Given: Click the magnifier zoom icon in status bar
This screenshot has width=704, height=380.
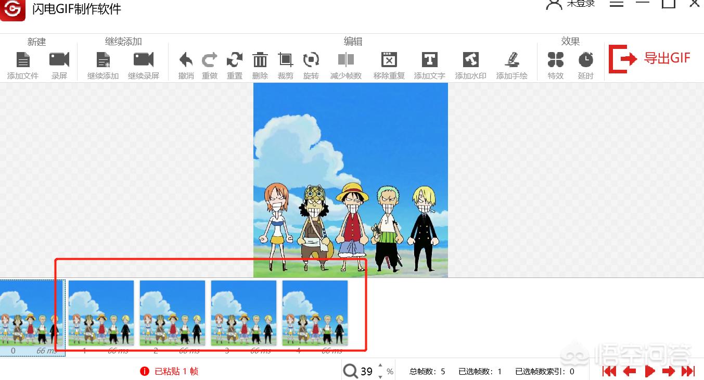Looking at the screenshot, I should pyautogui.click(x=351, y=371).
